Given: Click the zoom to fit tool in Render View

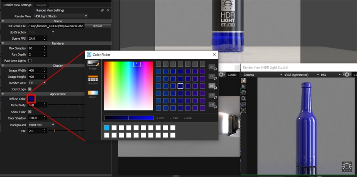Looking at the screenshot, I should pyautogui.click(x=244, y=110).
